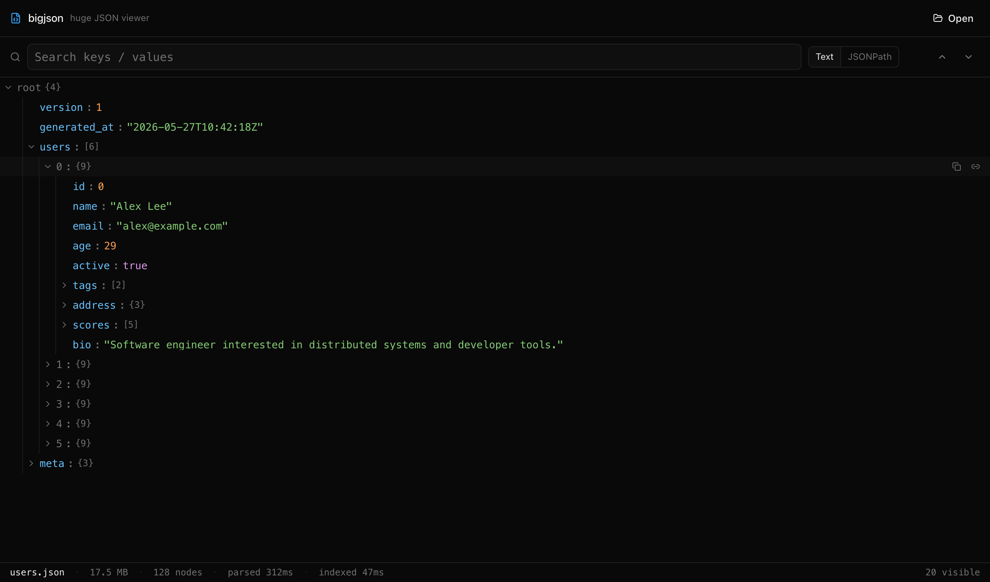
Task: Select the generated_at timestamp value
Action: 195,127
